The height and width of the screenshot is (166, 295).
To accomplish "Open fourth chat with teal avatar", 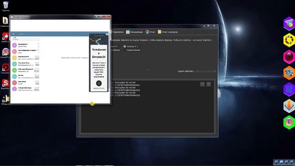I will click(x=26, y=64).
